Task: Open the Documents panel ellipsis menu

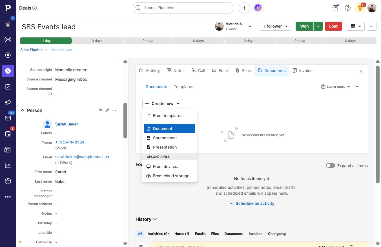Action: coord(358,87)
